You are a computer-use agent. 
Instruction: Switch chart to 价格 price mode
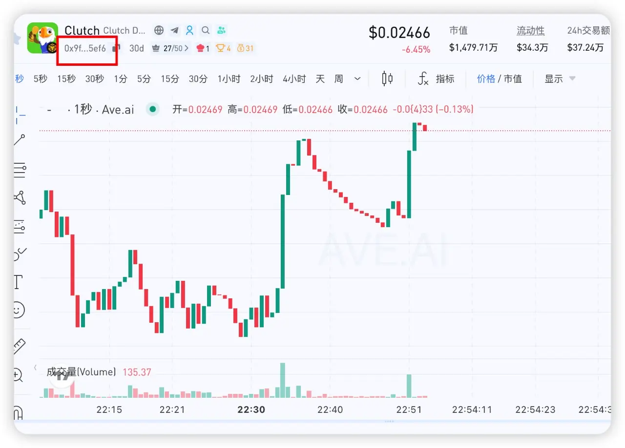pyautogui.click(x=486, y=78)
